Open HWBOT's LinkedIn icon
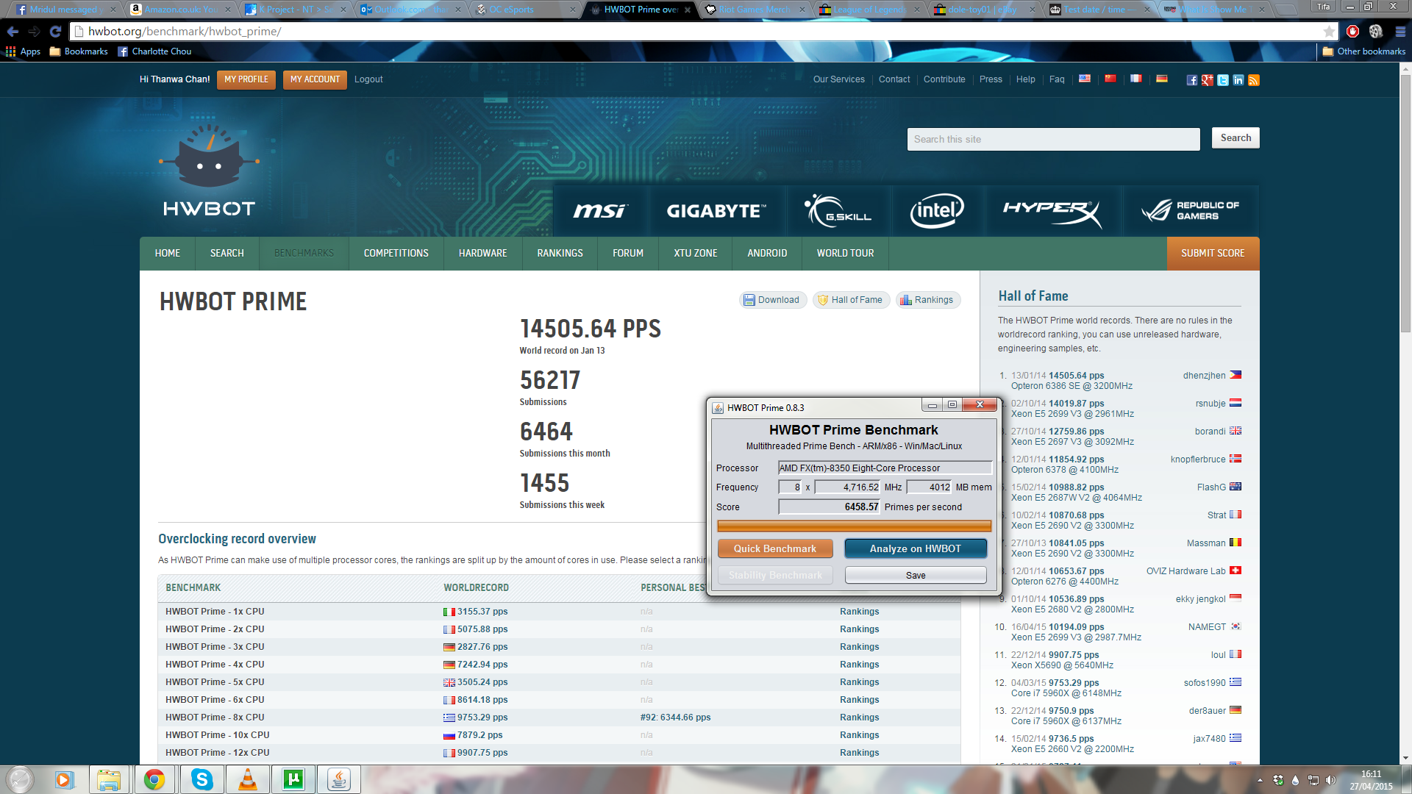Screen dimensions: 1412x794 pos(1238,80)
